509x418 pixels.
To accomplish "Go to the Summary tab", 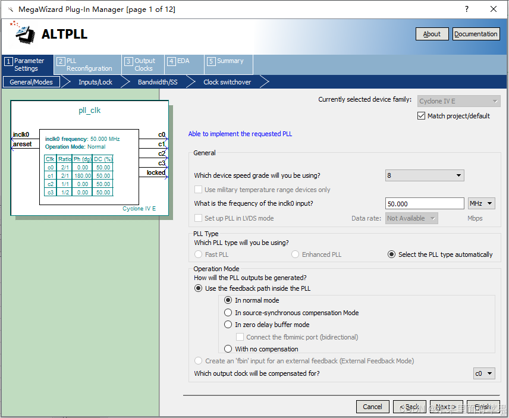I will tap(229, 65).
